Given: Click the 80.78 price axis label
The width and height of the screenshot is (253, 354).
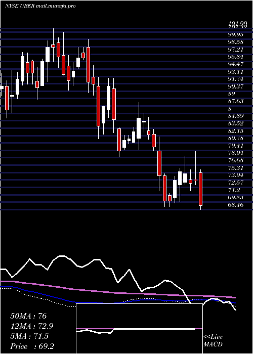Looking at the screenshot, I should tap(236, 138).
